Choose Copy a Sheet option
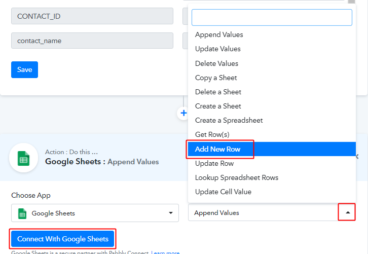Screen dimensions: 368x254 (272, 78)
